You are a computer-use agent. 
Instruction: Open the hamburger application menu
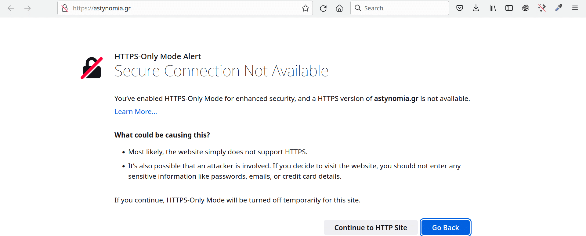575,8
